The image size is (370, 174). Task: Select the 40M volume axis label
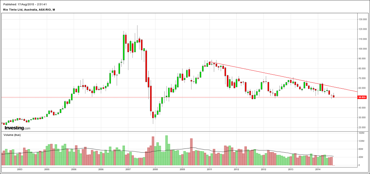(x=361, y=157)
